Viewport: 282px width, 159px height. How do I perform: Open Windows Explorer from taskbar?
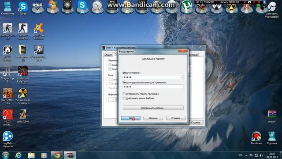[x=31, y=155]
